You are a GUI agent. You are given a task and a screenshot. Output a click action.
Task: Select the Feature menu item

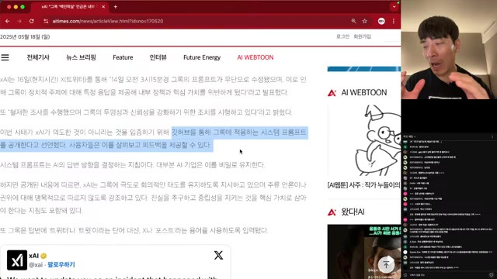tap(123, 57)
